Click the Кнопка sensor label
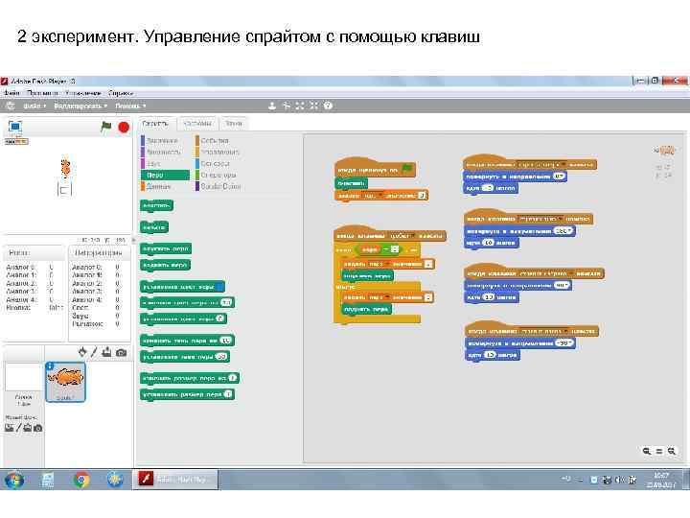This screenshot has height=518, width=690. (18, 308)
